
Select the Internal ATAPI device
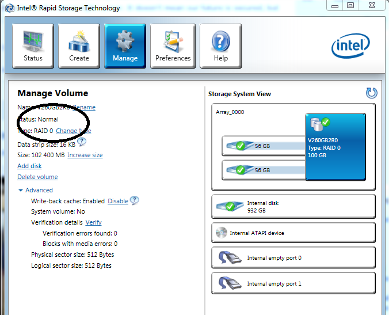293,233
